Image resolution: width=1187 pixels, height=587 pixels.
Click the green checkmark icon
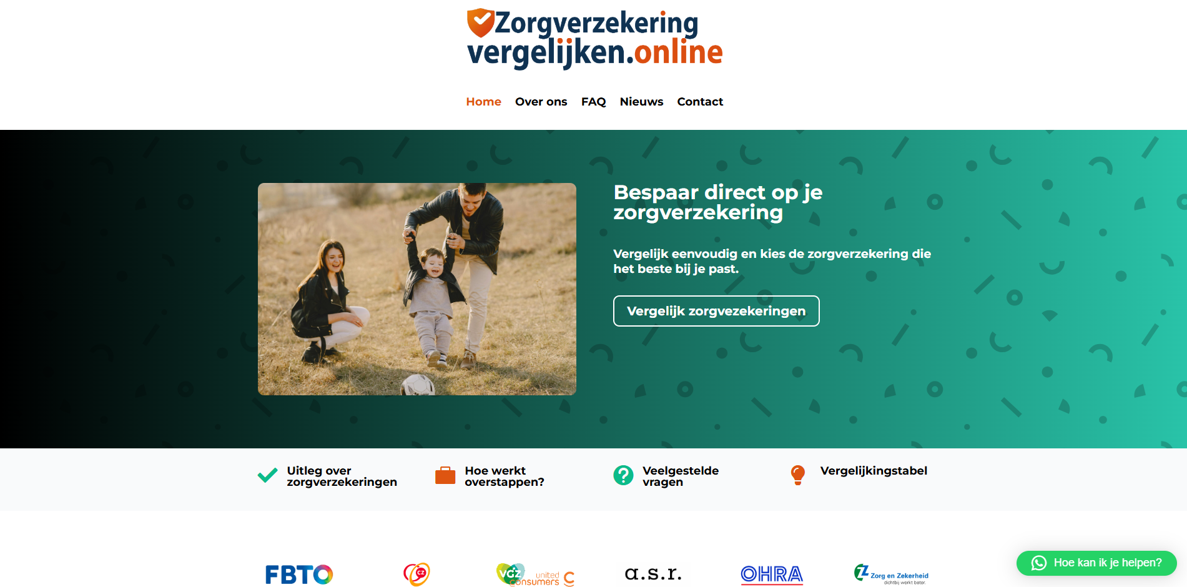(268, 476)
